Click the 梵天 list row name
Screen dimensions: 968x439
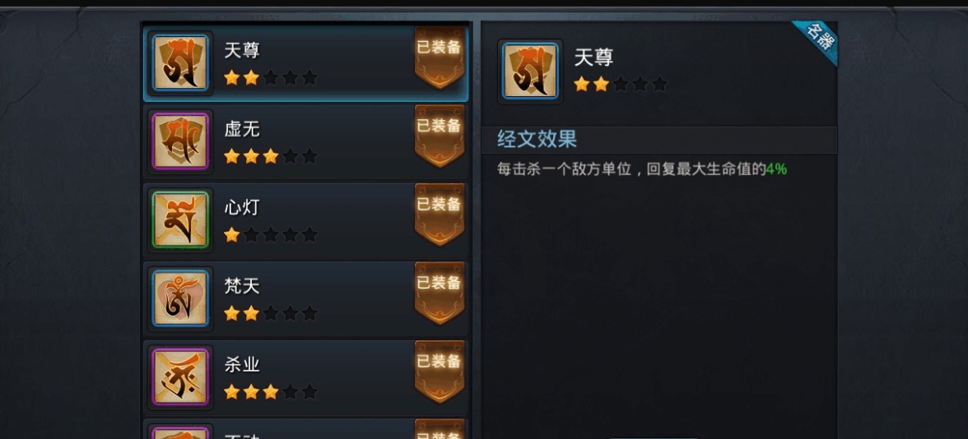pos(242,286)
